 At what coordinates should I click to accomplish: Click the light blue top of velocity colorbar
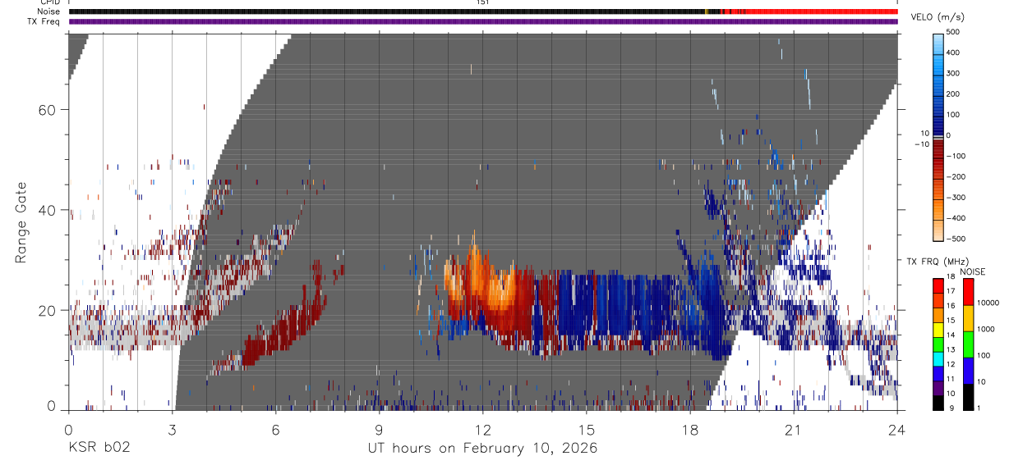[938, 43]
